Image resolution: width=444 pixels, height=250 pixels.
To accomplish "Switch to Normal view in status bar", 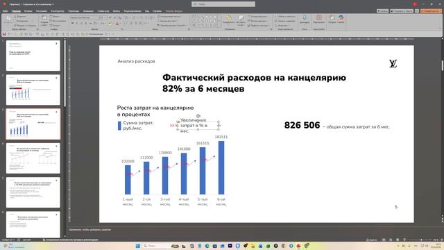I will pos(384,240).
